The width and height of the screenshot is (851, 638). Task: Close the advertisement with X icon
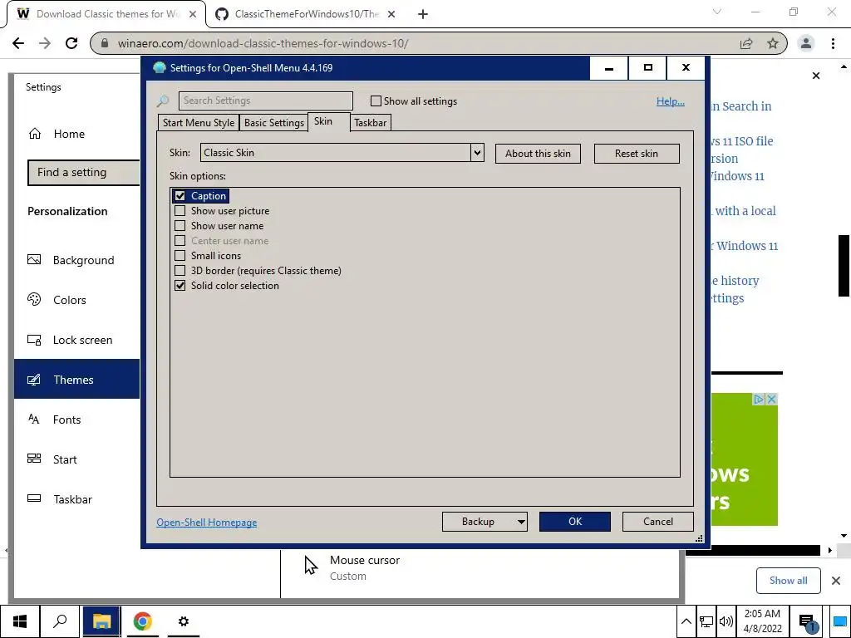771,400
